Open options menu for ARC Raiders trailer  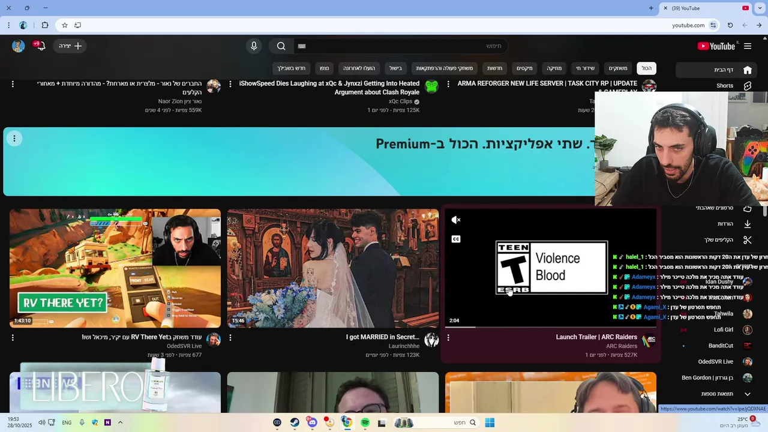point(448,338)
